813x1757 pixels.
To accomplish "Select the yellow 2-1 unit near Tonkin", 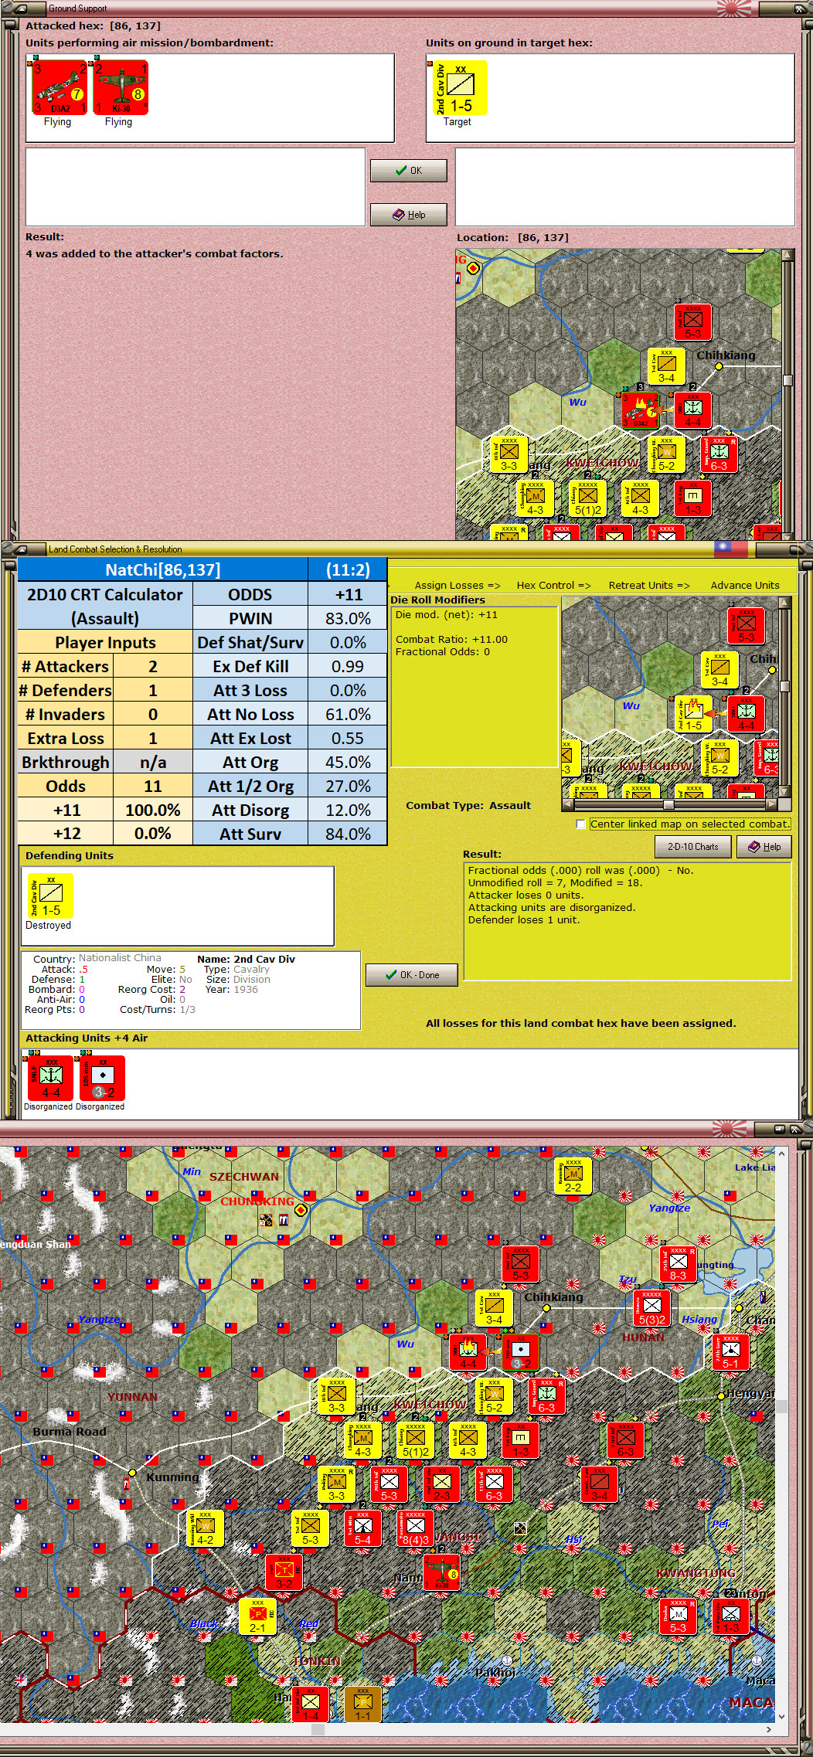I will click(257, 1616).
